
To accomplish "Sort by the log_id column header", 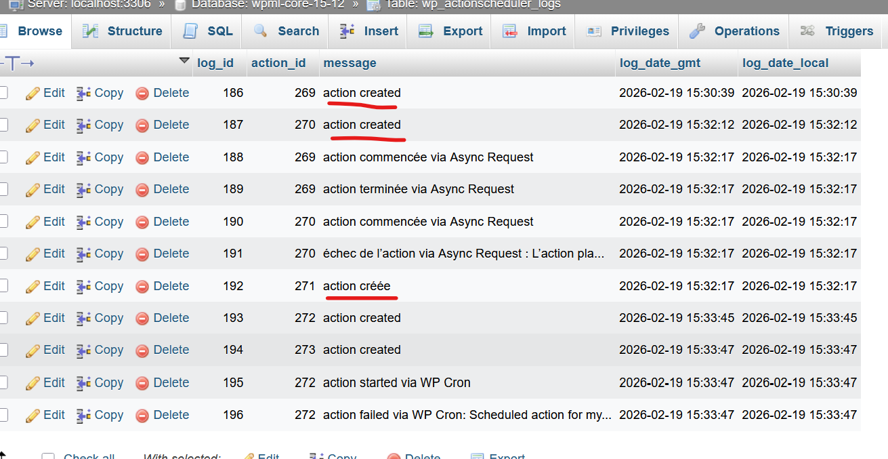I will point(215,63).
